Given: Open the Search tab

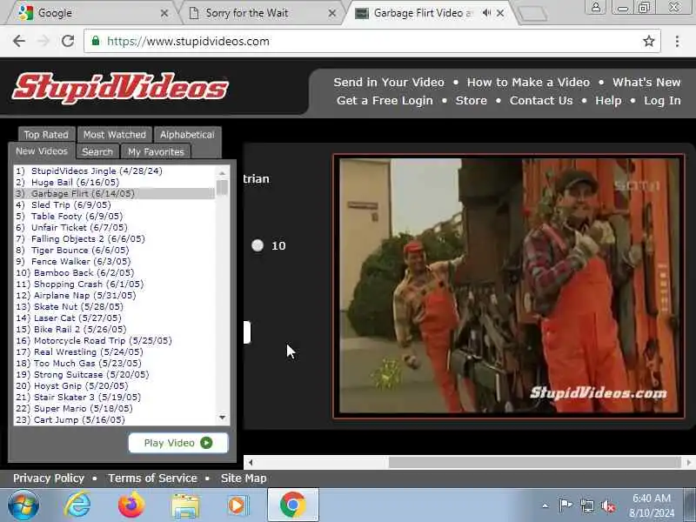Looking at the screenshot, I should tap(97, 151).
